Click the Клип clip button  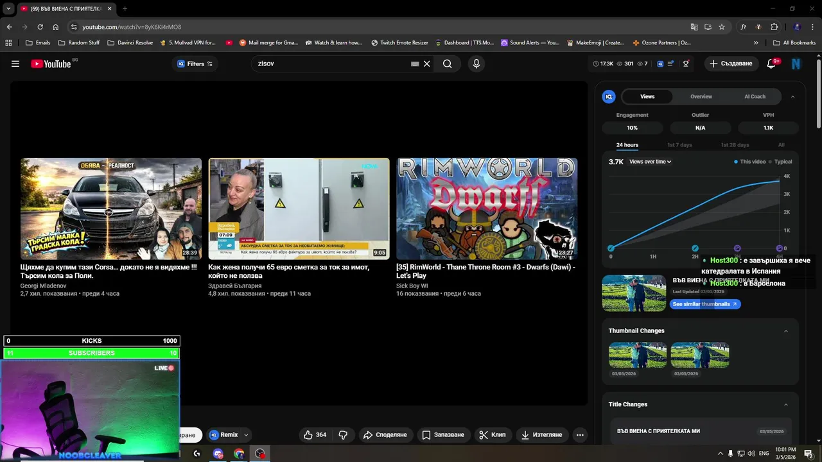(x=493, y=434)
